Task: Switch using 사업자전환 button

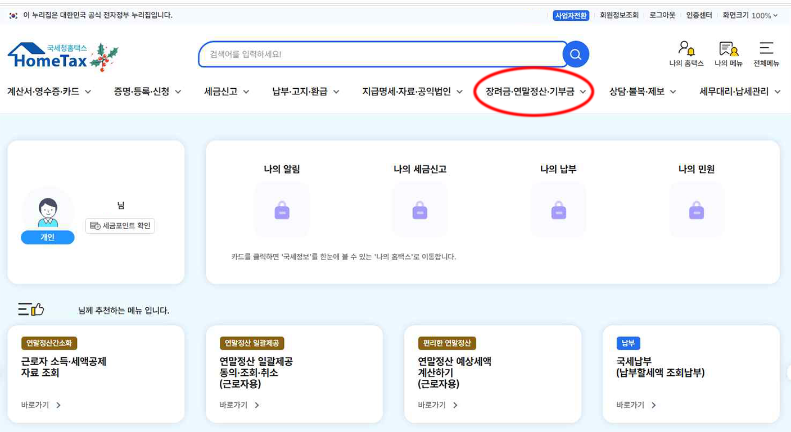Action: click(571, 15)
